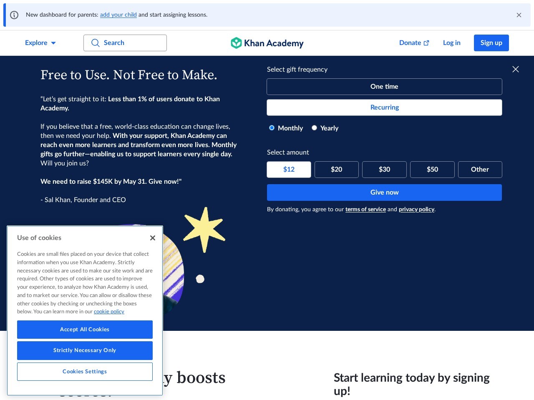Click the search magnifier icon
The height and width of the screenshot is (400, 534).
click(x=96, y=43)
